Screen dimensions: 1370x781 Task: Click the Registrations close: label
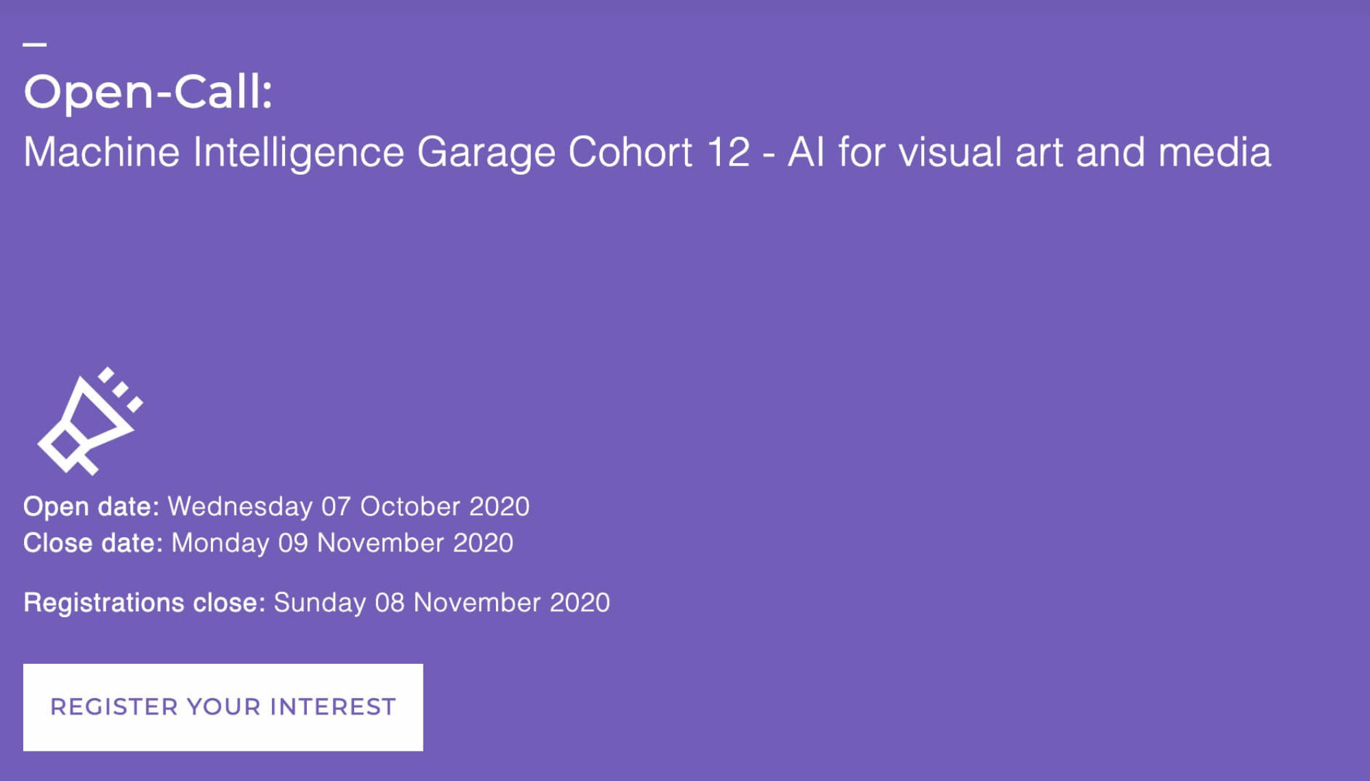pyautogui.click(x=144, y=603)
